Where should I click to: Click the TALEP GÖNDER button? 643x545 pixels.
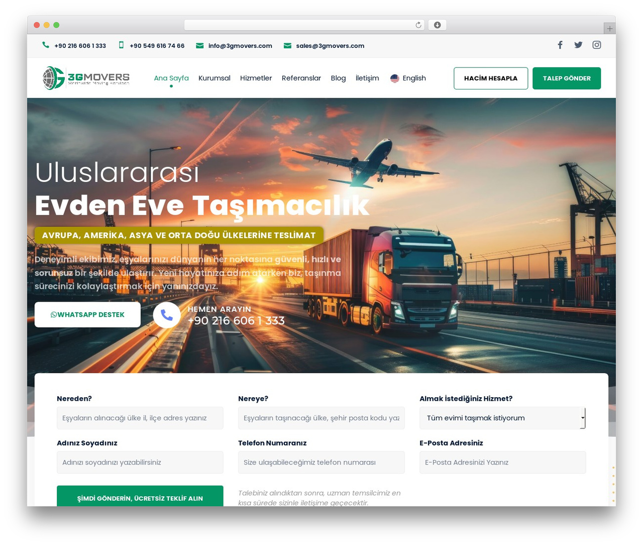click(567, 78)
